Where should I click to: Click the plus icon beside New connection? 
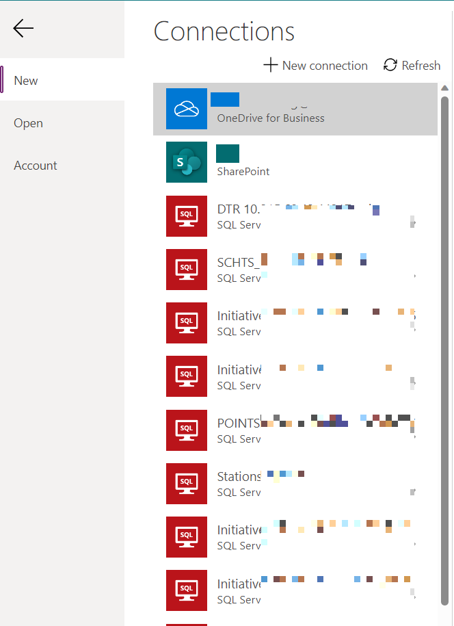[x=271, y=65]
